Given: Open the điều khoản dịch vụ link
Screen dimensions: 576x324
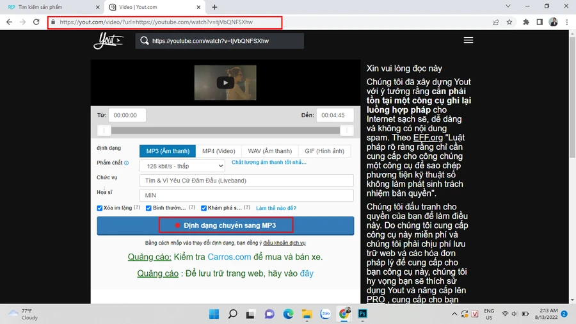Looking at the screenshot, I should [x=284, y=243].
